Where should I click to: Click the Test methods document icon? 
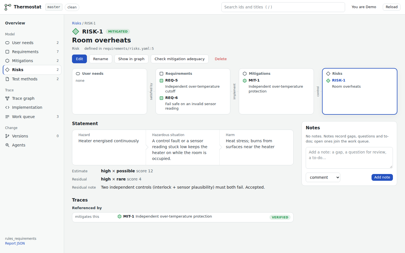tap(7, 79)
